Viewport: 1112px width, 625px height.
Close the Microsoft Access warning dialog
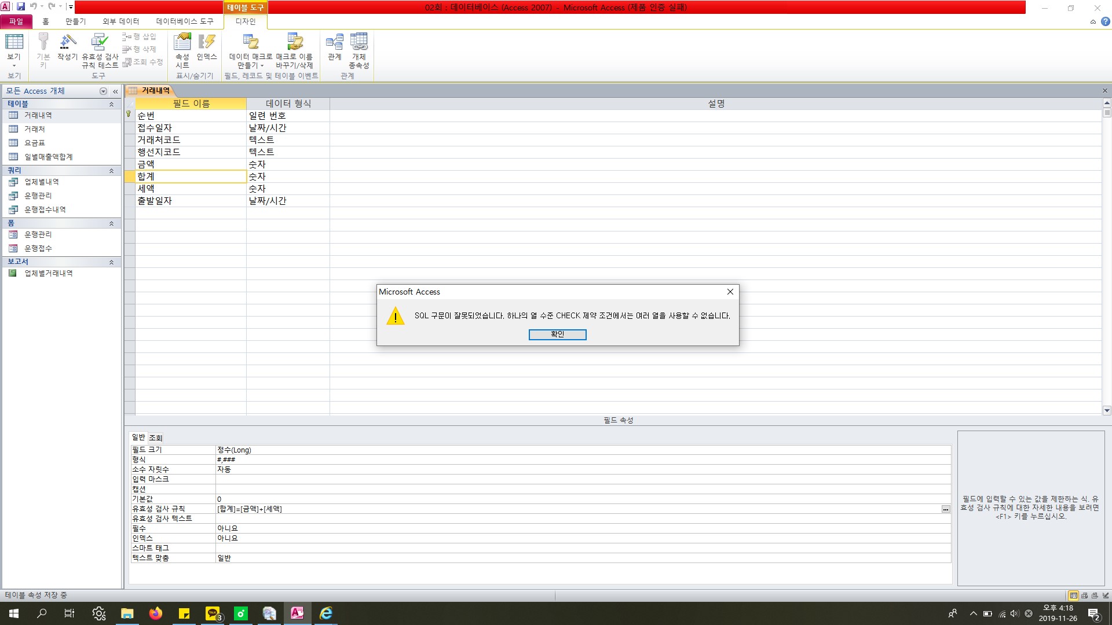point(730,292)
